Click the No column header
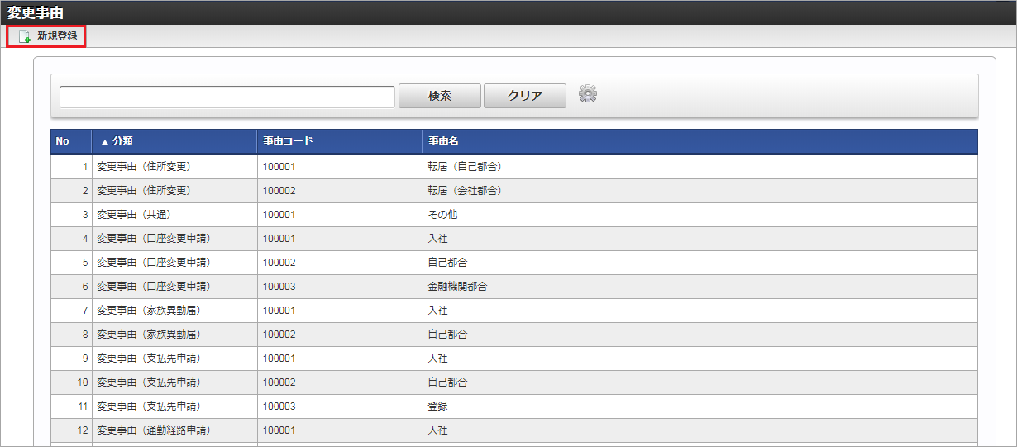Screen dimensions: 1017x447 (71, 141)
